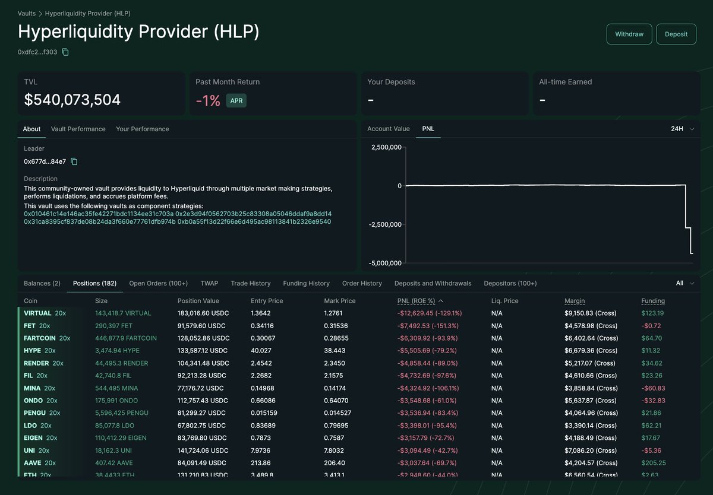The width and height of the screenshot is (713, 495).
Task: Sort by PNL (ROE %) arrow
Action: pyautogui.click(x=440, y=301)
